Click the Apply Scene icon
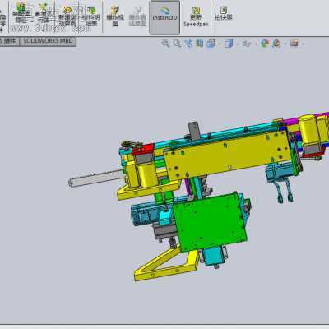 (x=276, y=44)
